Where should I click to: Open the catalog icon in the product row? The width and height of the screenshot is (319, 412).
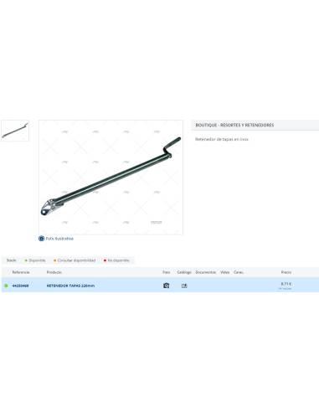click(x=184, y=286)
